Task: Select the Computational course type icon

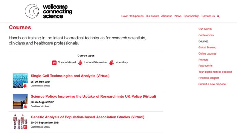Action: click(x=54, y=63)
